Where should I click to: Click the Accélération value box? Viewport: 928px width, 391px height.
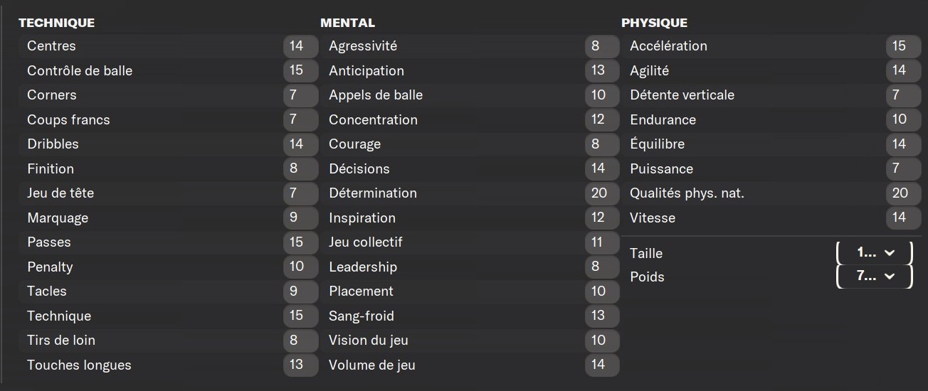(904, 46)
